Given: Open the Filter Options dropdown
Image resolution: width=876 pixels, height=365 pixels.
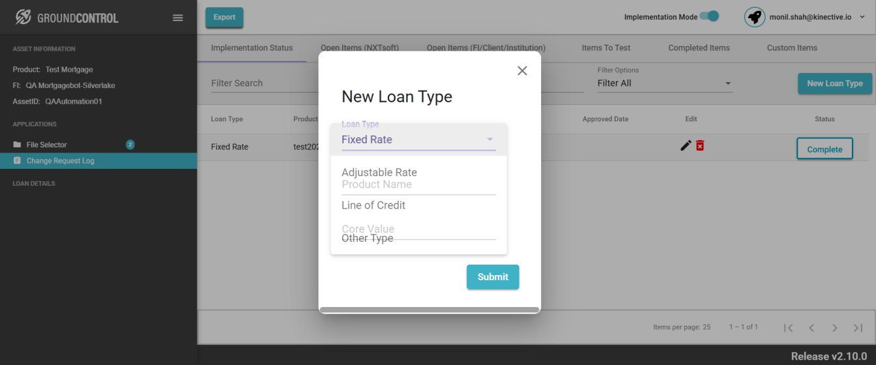Looking at the screenshot, I should (x=665, y=83).
